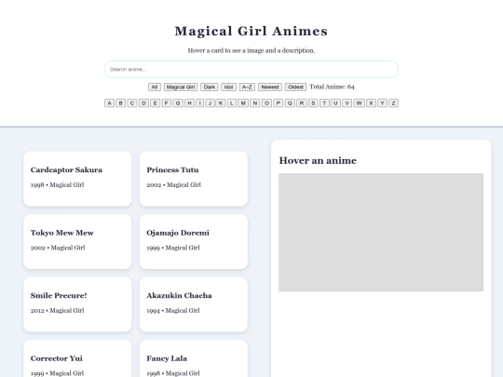Screen dimensions: 503x377
Task: Jump to letter I
Action: coord(199,103)
